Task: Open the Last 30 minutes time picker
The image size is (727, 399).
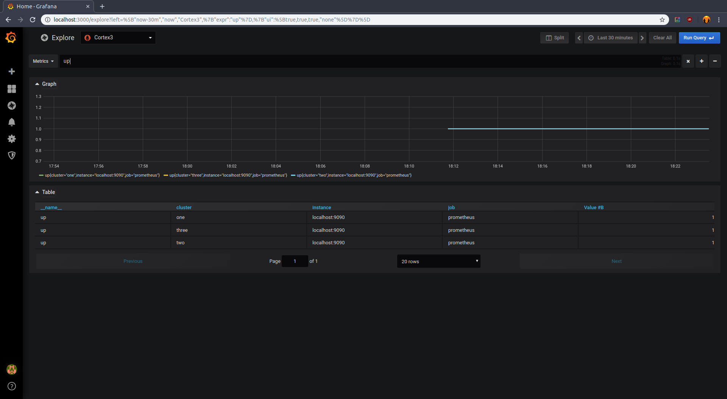Action: [x=610, y=37]
